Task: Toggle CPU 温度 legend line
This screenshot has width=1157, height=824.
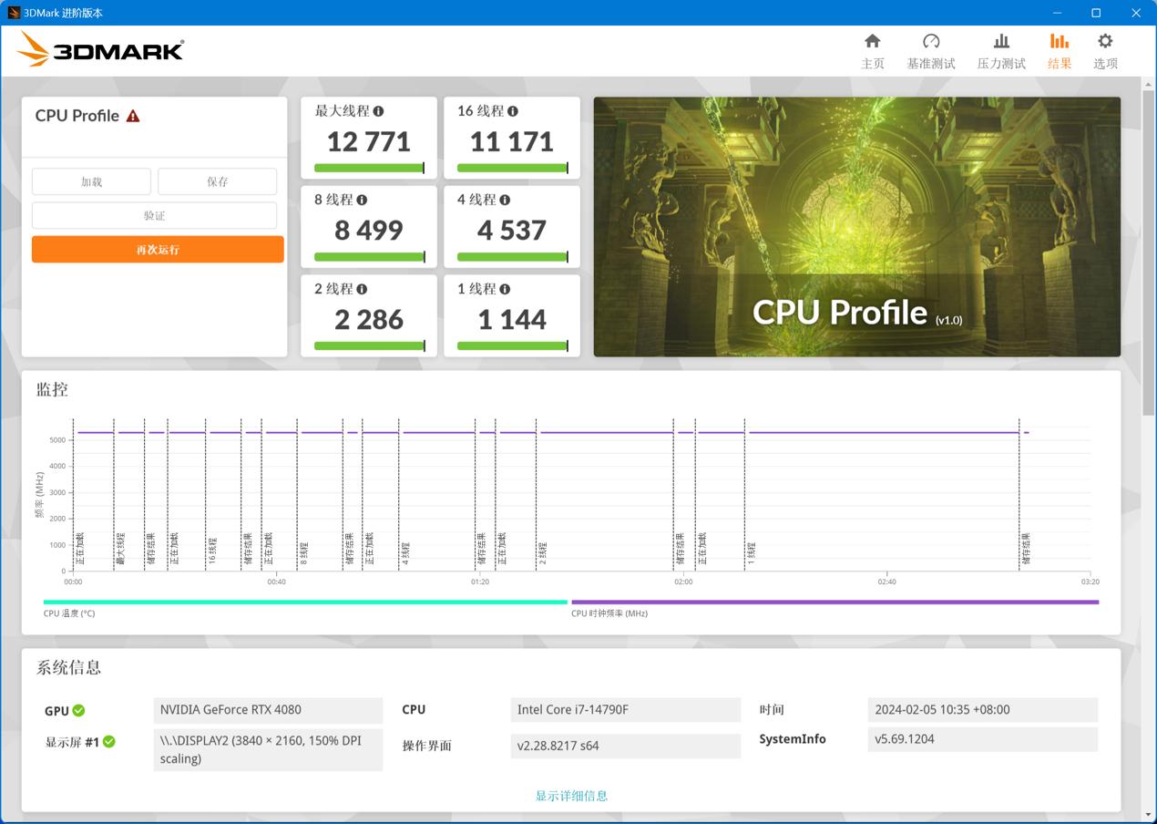Action: click(305, 603)
